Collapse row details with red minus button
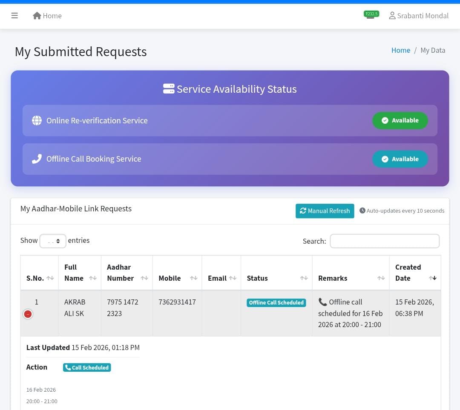The width and height of the screenshot is (460, 410). tap(28, 314)
